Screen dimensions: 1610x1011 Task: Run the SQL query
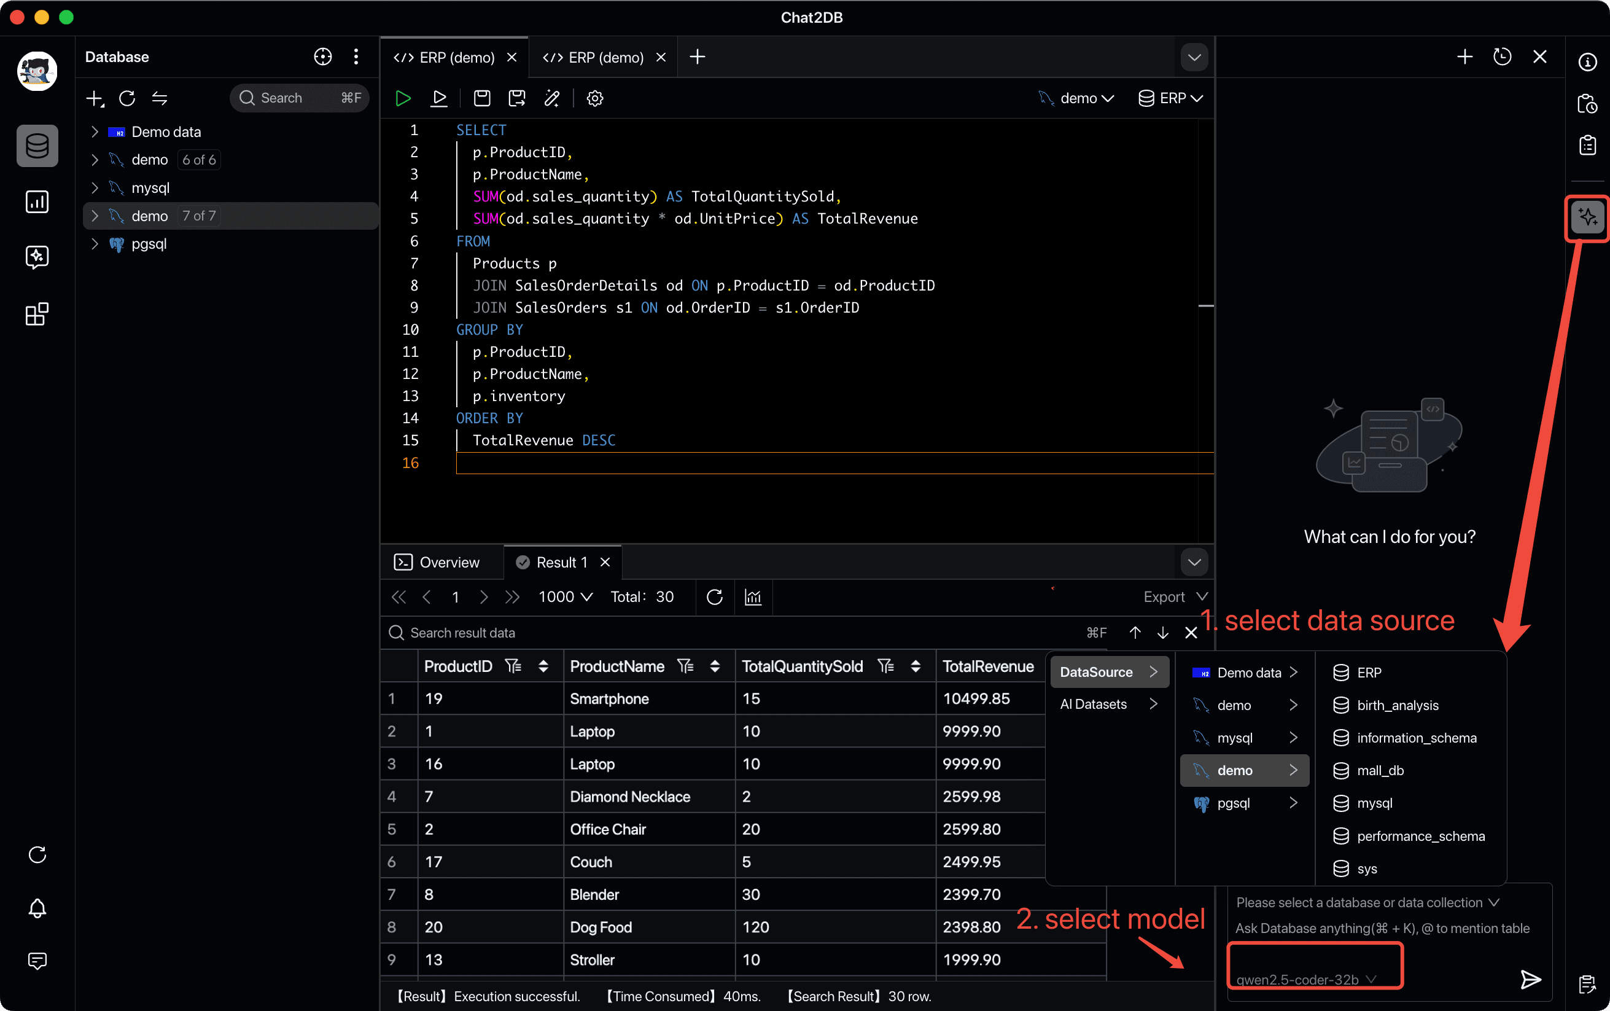[x=403, y=98]
